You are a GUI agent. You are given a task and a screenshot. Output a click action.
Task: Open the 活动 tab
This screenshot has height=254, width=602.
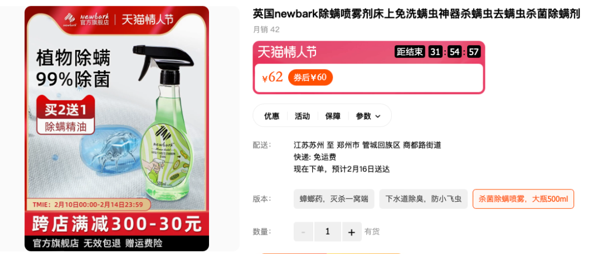[302, 116]
